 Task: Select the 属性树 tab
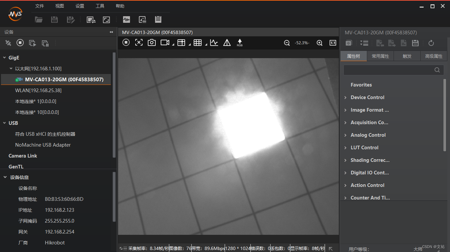coord(354,56)
